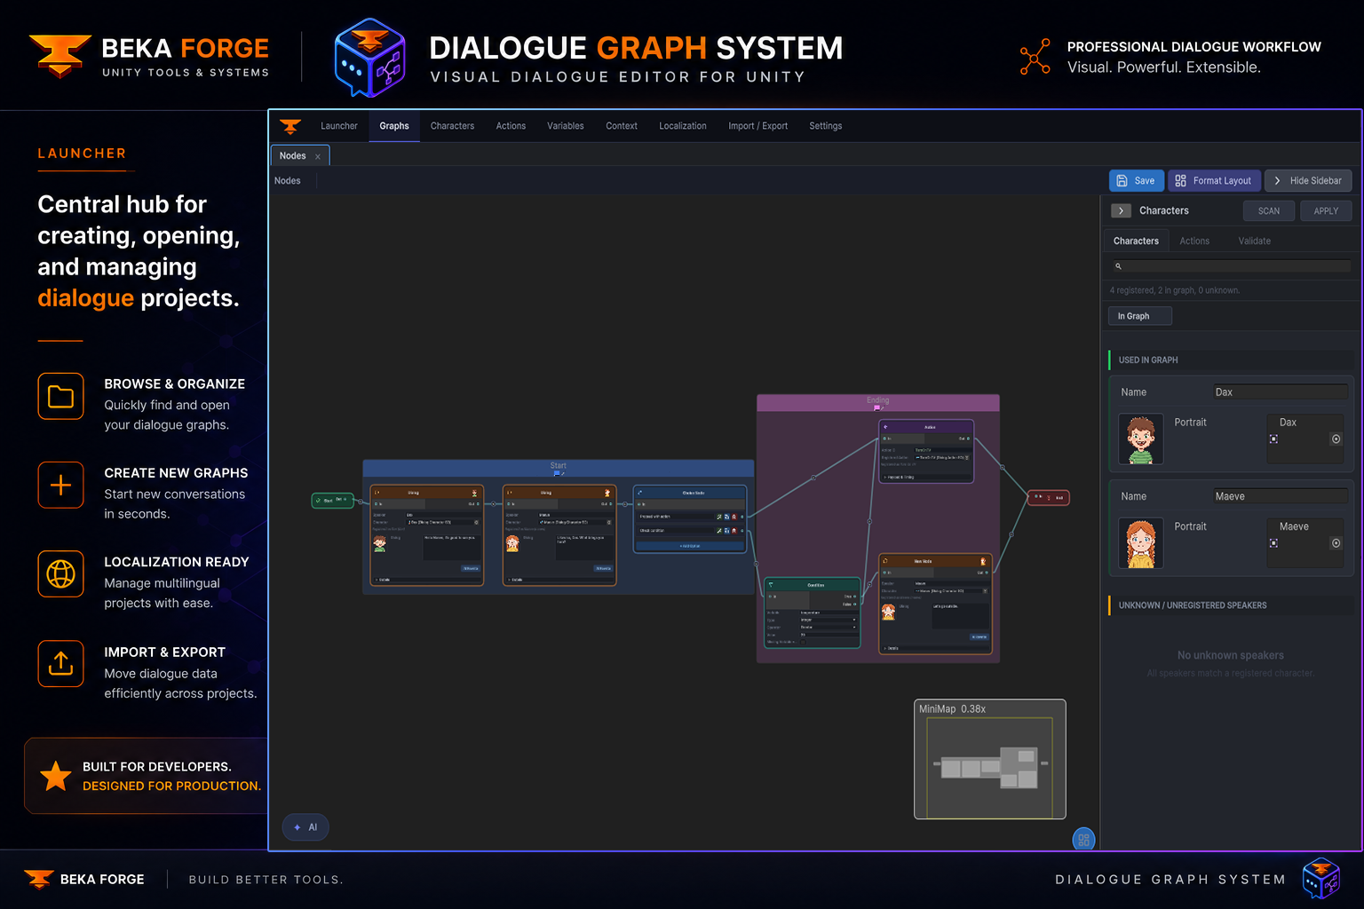Screen dimensions: 1364x909
Task: Click the Dialogue Graph System dice logo in the banner
Action: pyautogui.click(x=369, y=58)
